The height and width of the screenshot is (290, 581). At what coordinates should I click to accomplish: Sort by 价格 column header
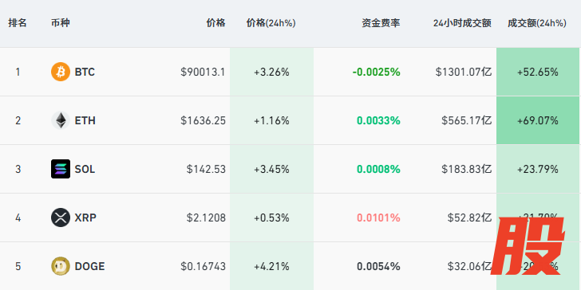pyautogui.click(x=216, y=23)
